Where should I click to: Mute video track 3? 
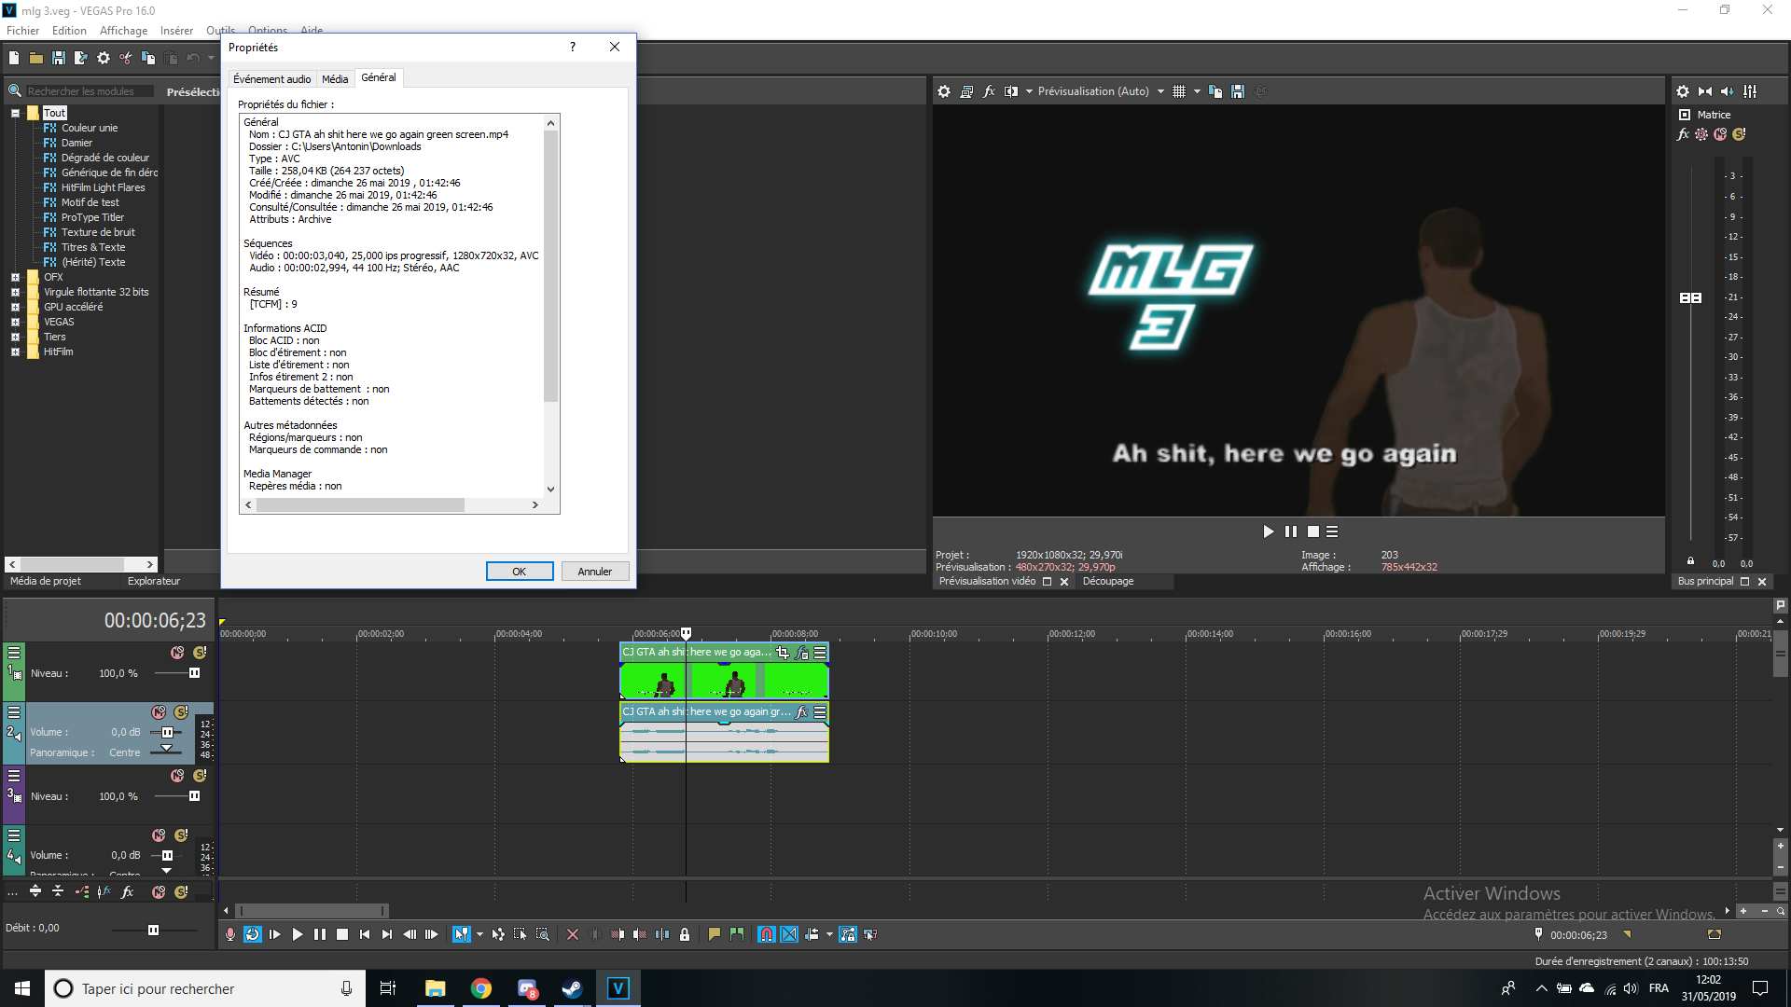[177, 776]
